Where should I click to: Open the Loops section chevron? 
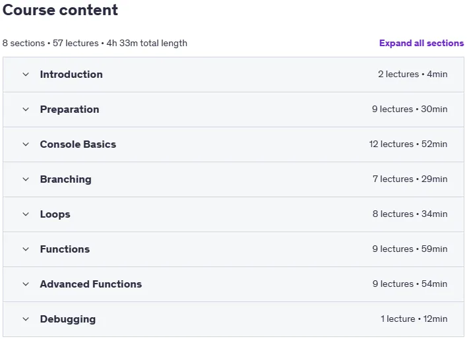(x=26, y=214)
